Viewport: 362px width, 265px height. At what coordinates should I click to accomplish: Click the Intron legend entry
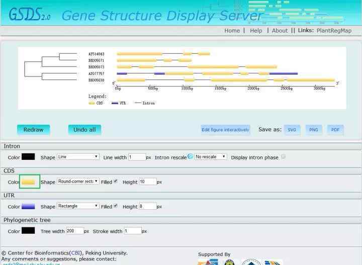pos(144,103)
